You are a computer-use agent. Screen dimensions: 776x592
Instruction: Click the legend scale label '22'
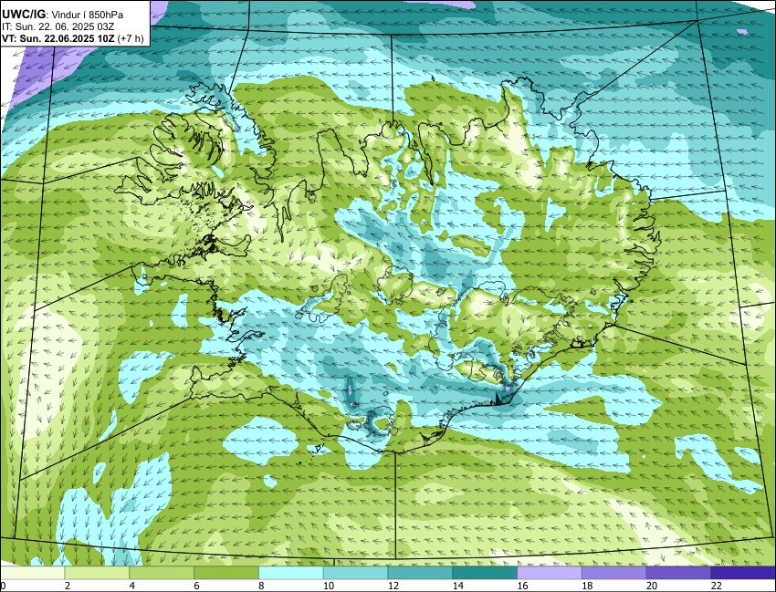pyautogui.click(x=717, y=586)
